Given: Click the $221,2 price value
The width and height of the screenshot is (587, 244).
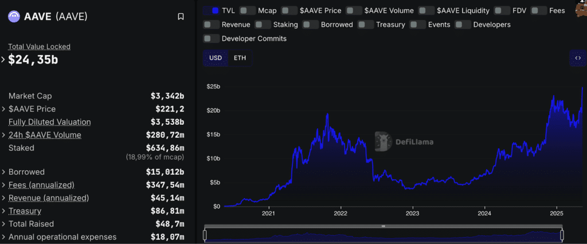Looking at the screenshot, I should (170, 109).
